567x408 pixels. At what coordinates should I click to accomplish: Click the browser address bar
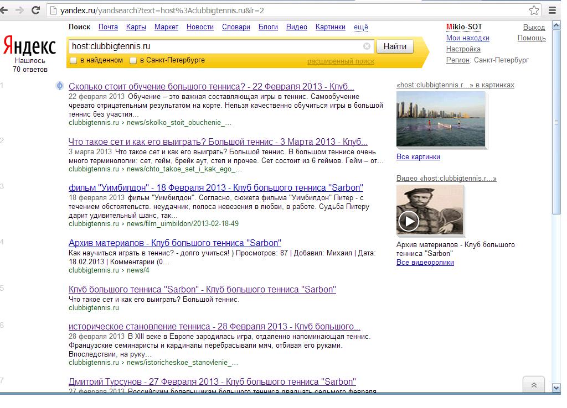coord(293,11)
